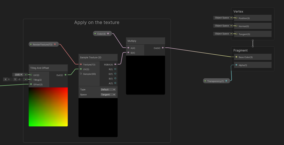Click the Out(4) port on Multiply node
This screenshot has width=284, height=145.
163,48
